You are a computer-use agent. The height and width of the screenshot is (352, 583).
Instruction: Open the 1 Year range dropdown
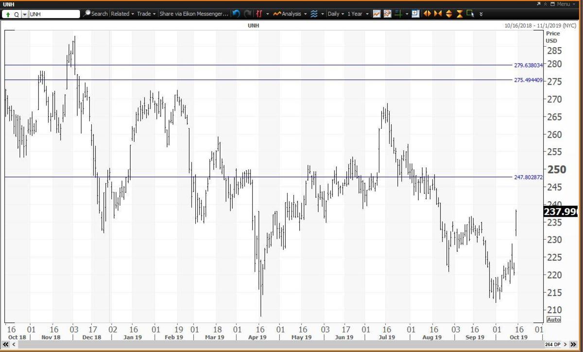click(x=358, y=14)
